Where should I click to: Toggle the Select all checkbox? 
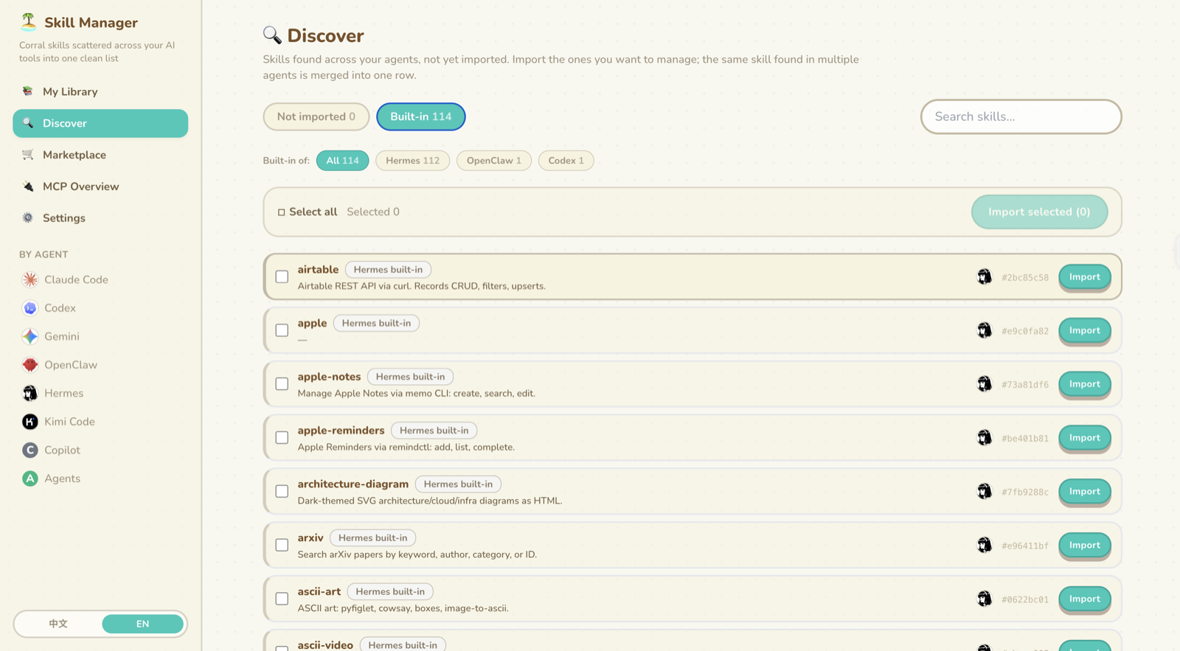tap(281, 212)
